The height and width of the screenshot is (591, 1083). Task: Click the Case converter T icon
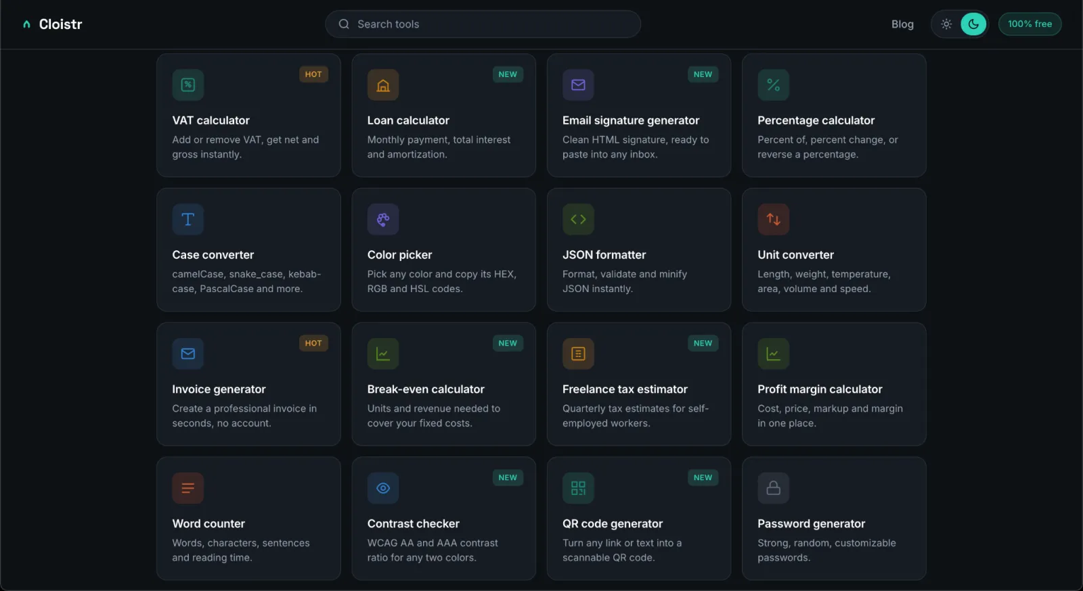(x=188, y=219)
